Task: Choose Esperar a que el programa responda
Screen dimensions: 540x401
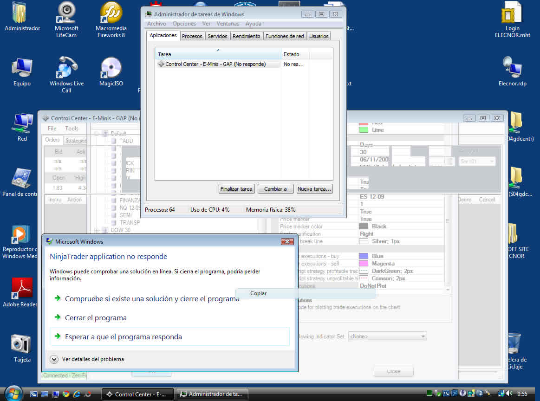Action: [169, 336]
